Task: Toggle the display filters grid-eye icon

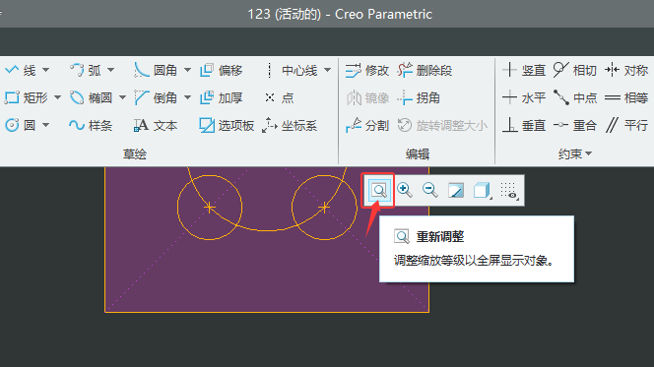Action: [x=509, y=190]
